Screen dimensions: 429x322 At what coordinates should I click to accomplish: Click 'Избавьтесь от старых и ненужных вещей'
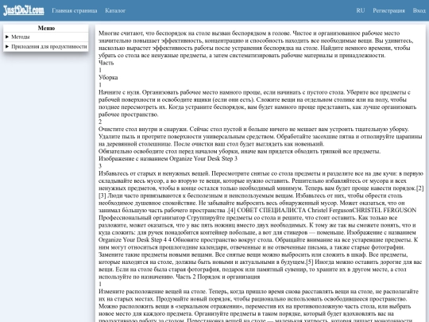pos(154,173)
